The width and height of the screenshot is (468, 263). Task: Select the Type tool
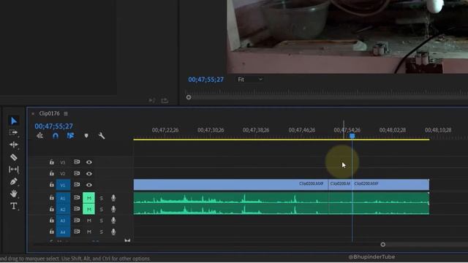tap(14, 206)
